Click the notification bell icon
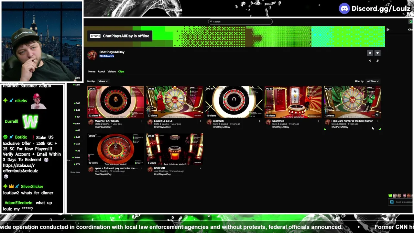This screenshot has width=414, height=233. [x=370, y=53]
